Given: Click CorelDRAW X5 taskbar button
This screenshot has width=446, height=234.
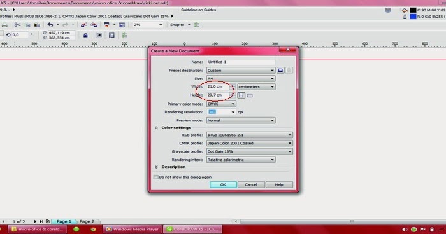Looking at the screenshot, I should (x=192, y=229).
